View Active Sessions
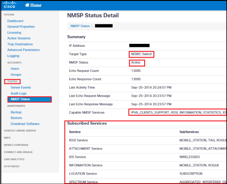This screenshot has width=227, height=184. [x=19, y=38]
